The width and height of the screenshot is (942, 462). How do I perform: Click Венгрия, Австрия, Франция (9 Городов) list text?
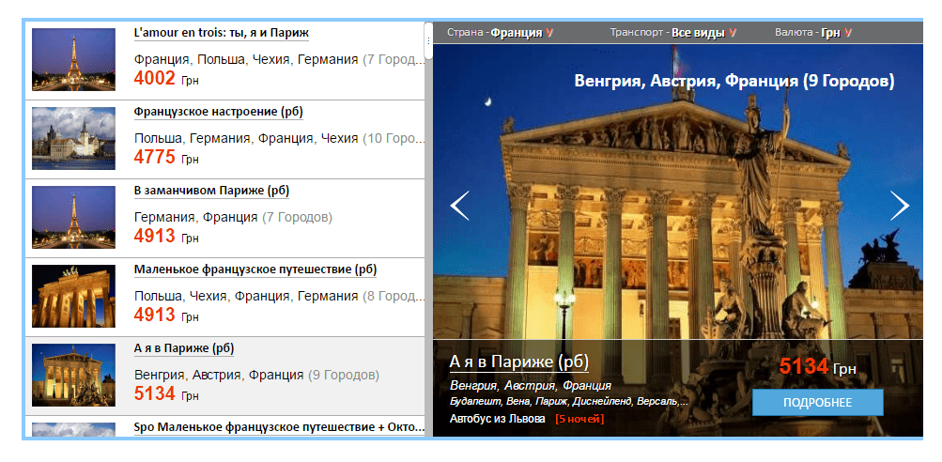coord(256,375)
